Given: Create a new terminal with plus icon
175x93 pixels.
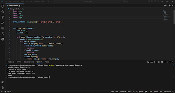Looking at the screenshot, I should (x=155, y=62).
